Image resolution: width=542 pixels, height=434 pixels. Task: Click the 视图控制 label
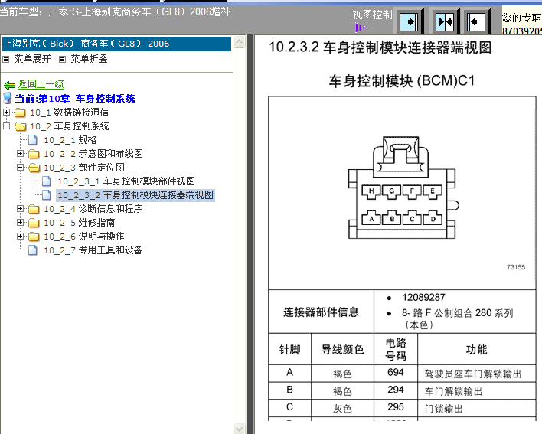pos(372,15)
